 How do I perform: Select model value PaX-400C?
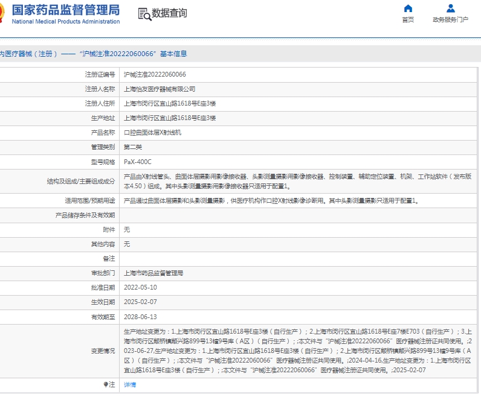click(138, 162)
